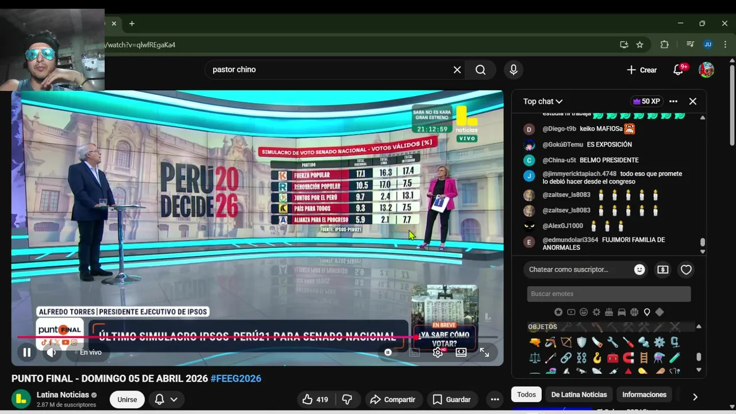736x414 pixels.
Task: Open chat more options menu
Action: pyautogui.click(x=673, y=101)
